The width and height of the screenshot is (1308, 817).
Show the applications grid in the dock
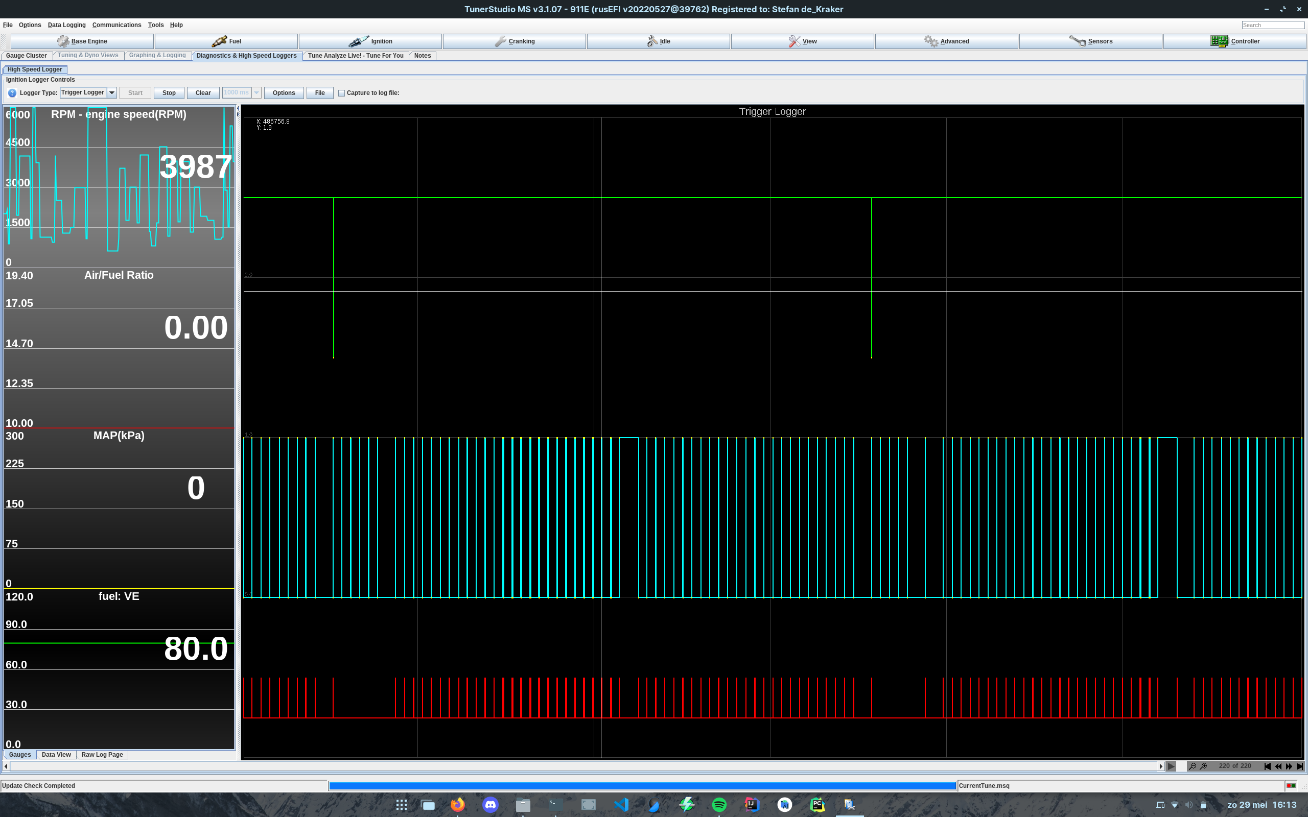[x=401, y=805]
